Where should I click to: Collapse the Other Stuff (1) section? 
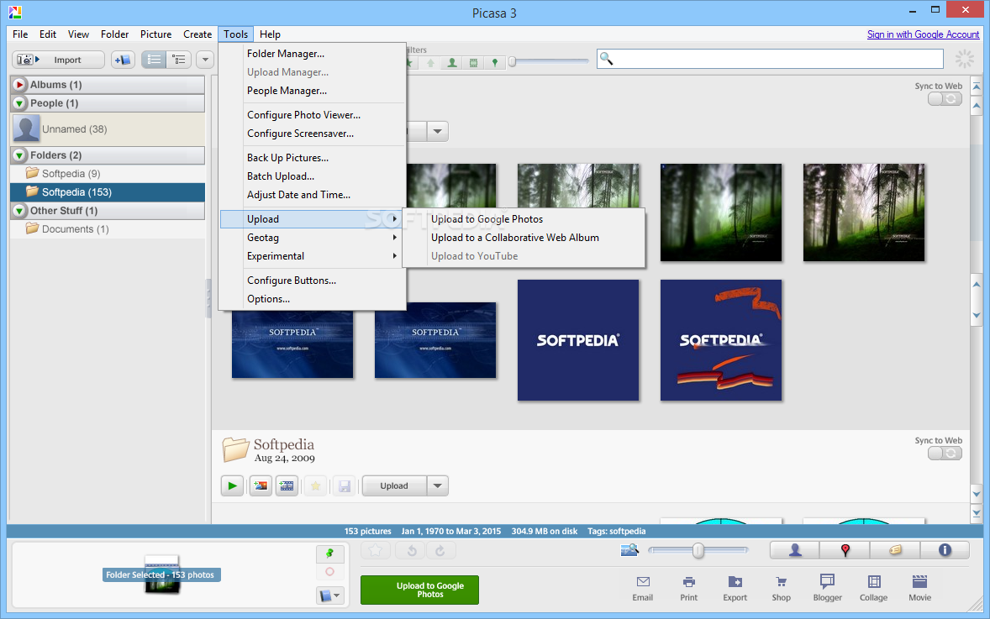(x=19, y=211)
